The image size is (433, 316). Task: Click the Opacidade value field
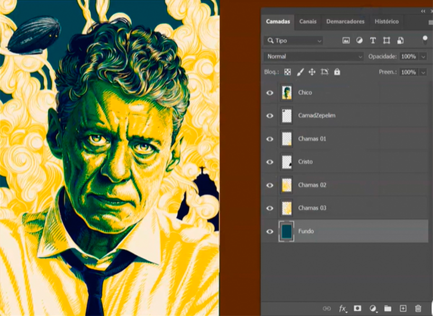409,57
